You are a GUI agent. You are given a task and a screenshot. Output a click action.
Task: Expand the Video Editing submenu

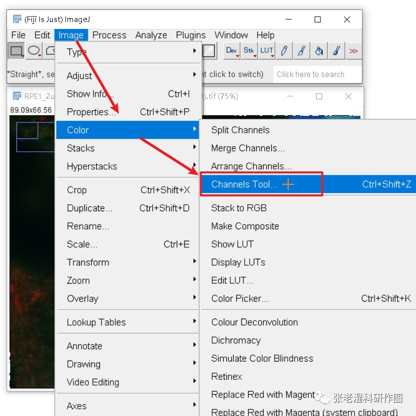pyautogui.click(x=128, y=382)
